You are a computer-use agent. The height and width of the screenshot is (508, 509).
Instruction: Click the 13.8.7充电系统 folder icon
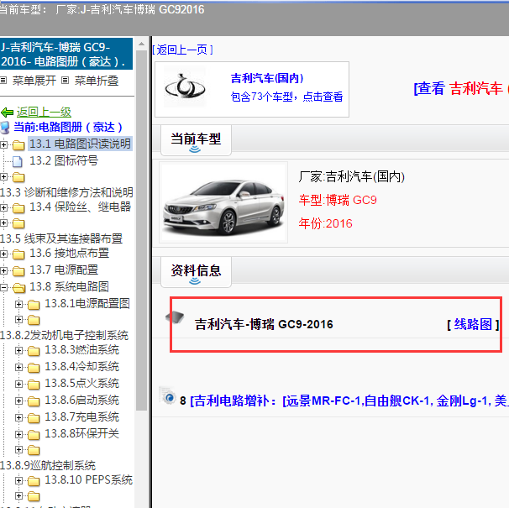tap(34, 418)
